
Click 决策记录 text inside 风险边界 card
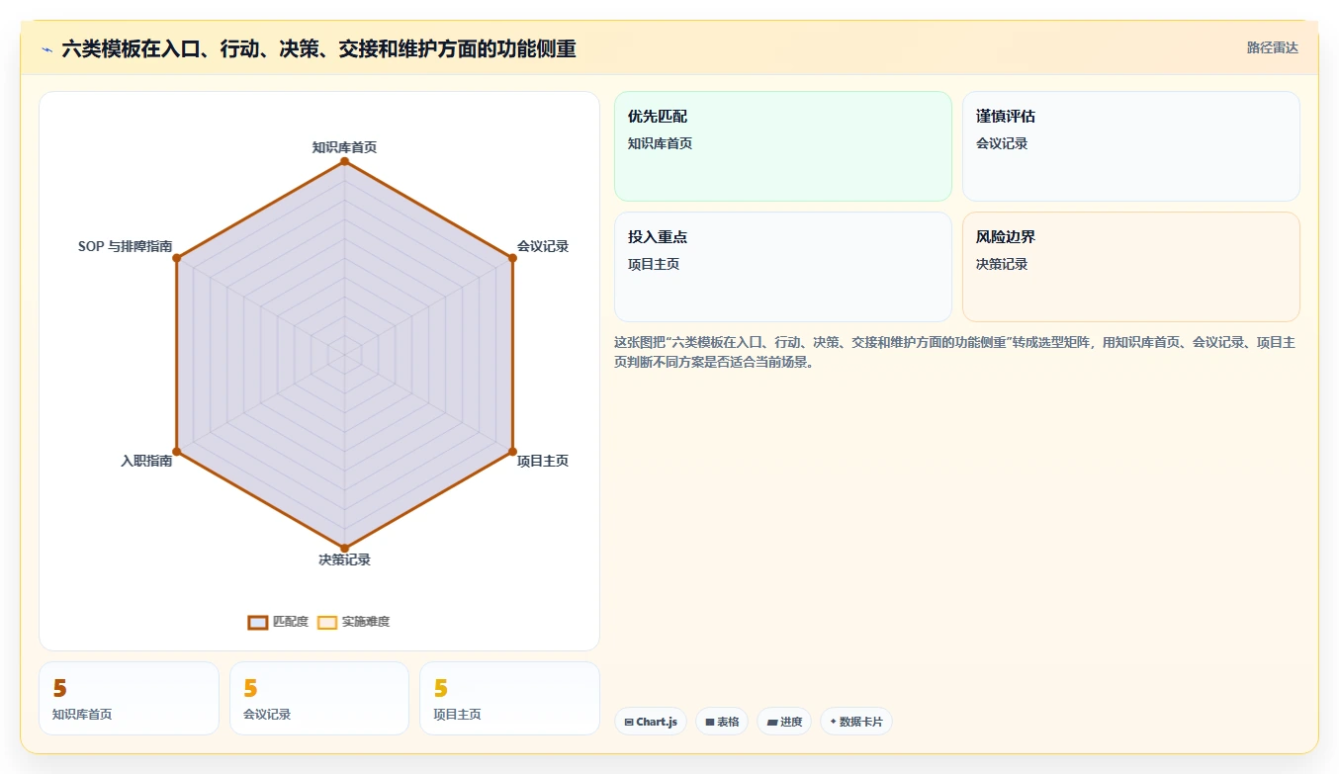[x=1002, y=264]
